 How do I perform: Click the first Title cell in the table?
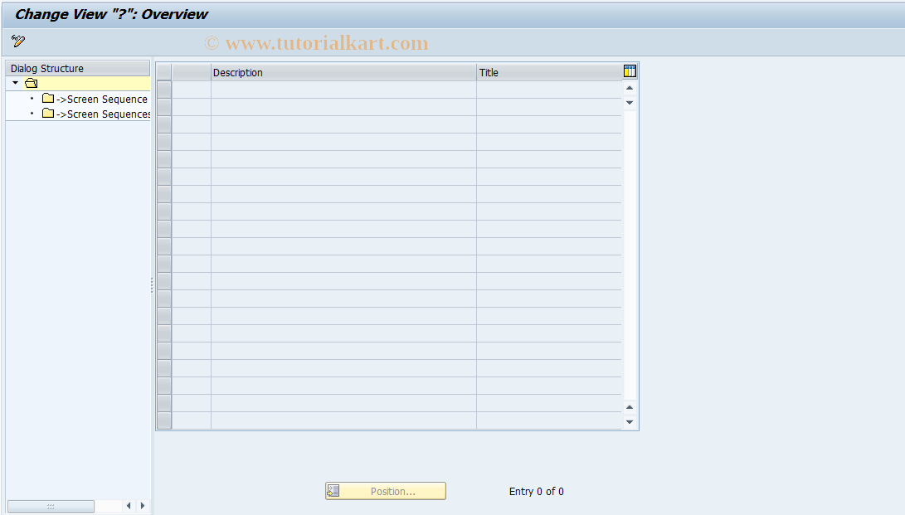pyautogui.click(x=549, y=90)
